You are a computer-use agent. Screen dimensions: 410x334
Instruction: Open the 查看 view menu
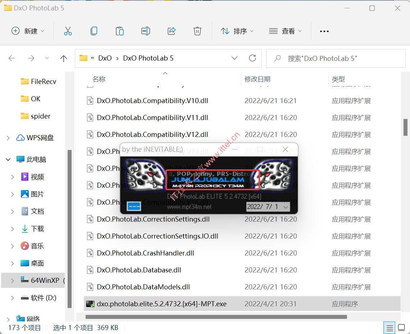(285, 31)
